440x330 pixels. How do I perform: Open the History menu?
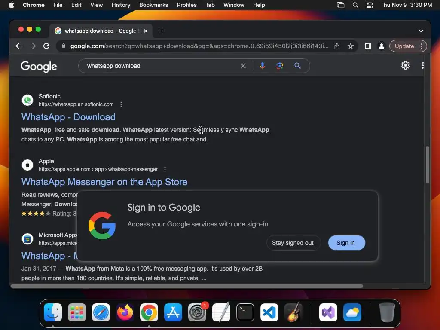(121, 5)
